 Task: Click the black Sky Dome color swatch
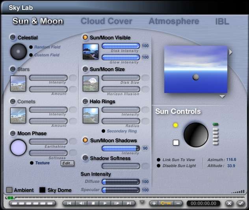point(42,190)
